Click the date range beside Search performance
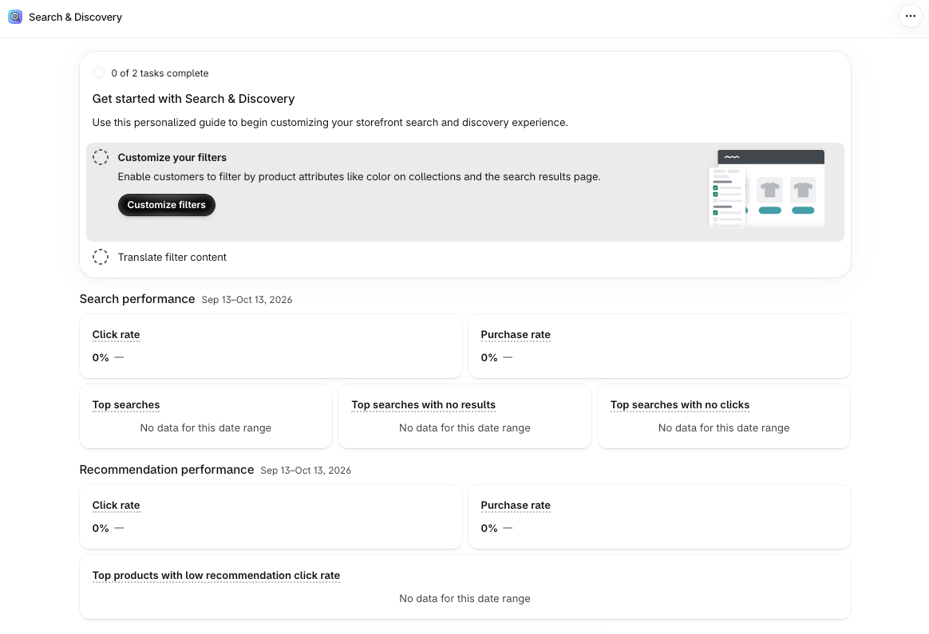This screenshot has width=929, height=634. click(x=247, y=300)
